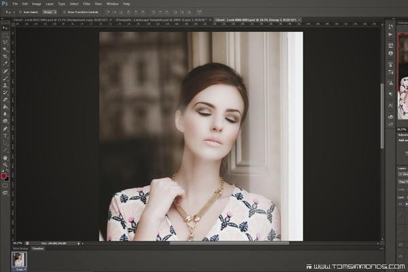Toggle visibility eye of topmost layer row

[401, 204]
